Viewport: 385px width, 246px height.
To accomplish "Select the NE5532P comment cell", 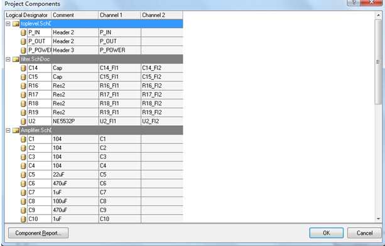I will [x=75, y=121].
